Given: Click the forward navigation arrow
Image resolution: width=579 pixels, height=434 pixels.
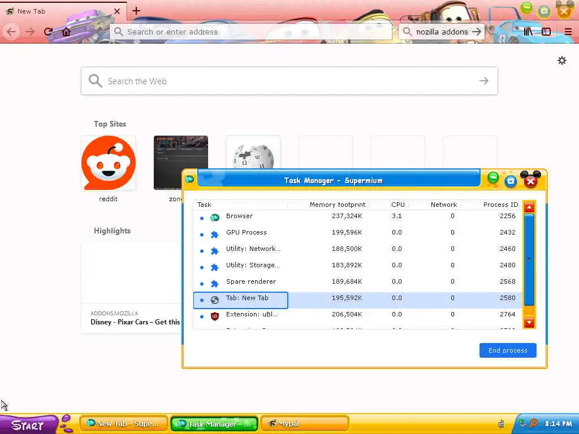Looking at the screenshot, I should [x=30, y=32].
